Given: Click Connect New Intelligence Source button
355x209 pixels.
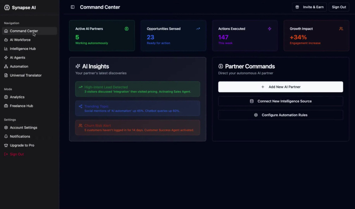Looking at the screenshot, I should coord(280,101).
